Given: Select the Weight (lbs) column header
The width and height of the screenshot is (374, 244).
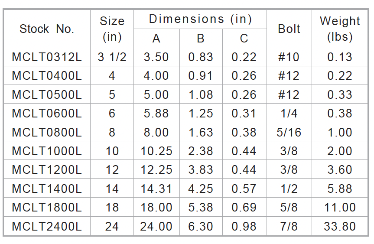Looking at the screenshot, I should (x=340, y=29).
